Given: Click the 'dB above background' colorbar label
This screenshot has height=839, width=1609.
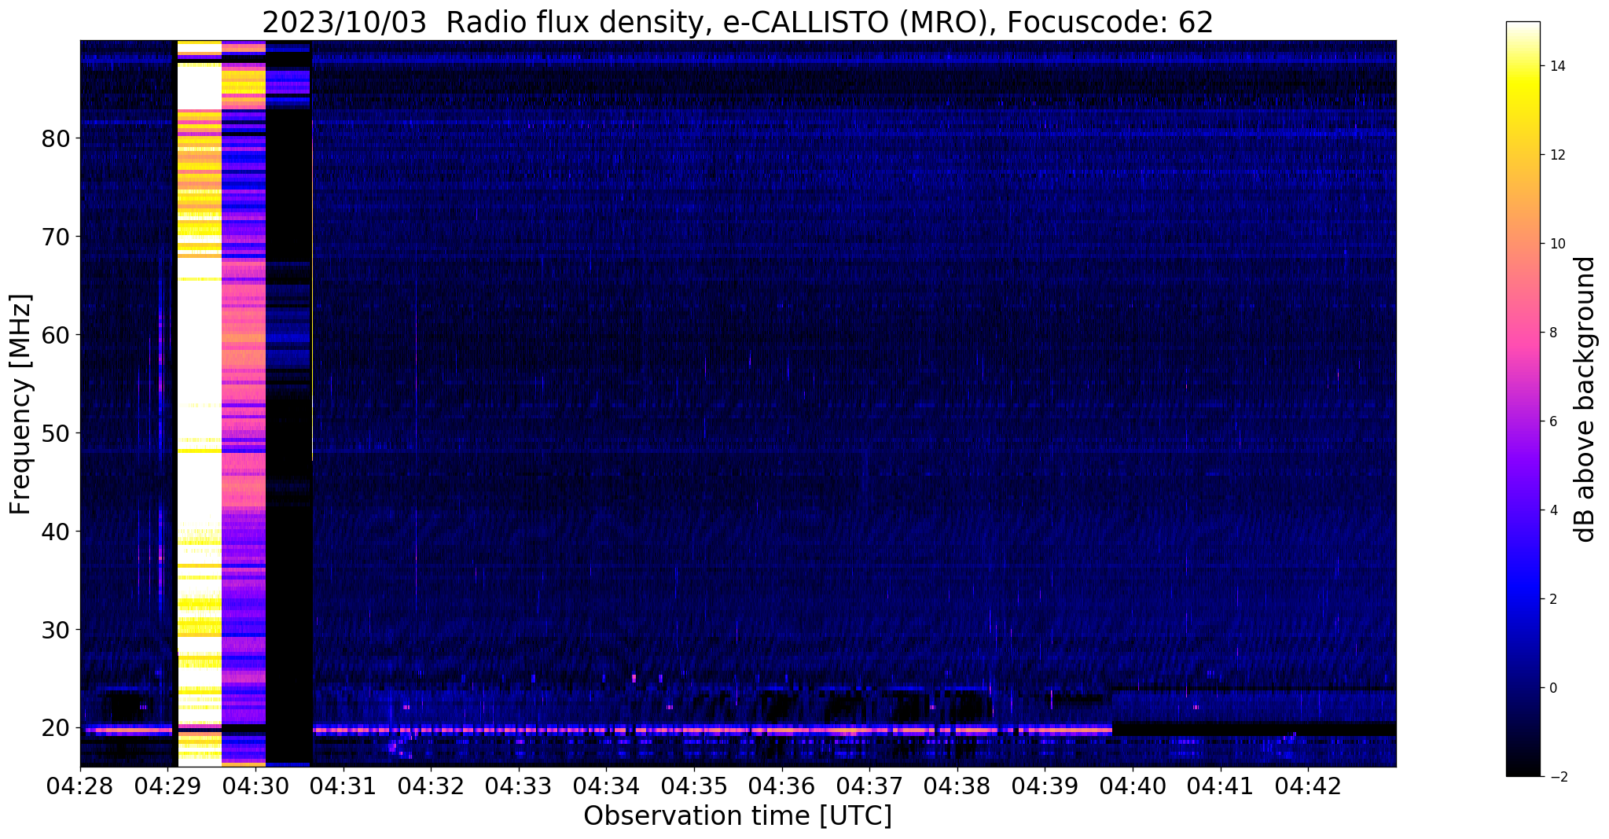Looking at the screenshot, I should point(1585,399).
